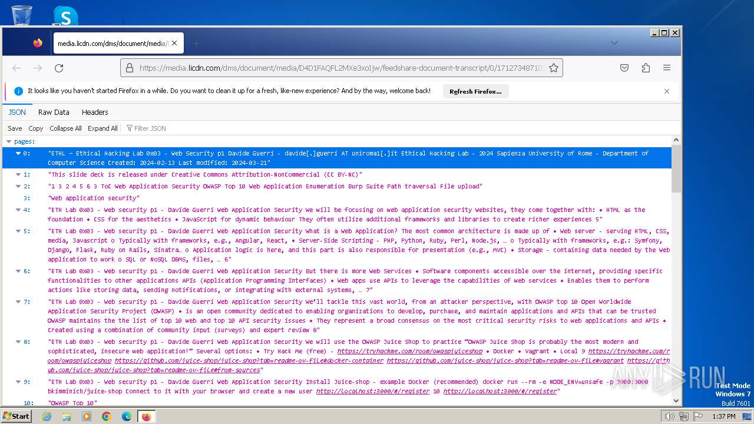This screenshot has height=424, width=754.
Task: Open the Extensions puzzle icon
Action: [646, 68]
